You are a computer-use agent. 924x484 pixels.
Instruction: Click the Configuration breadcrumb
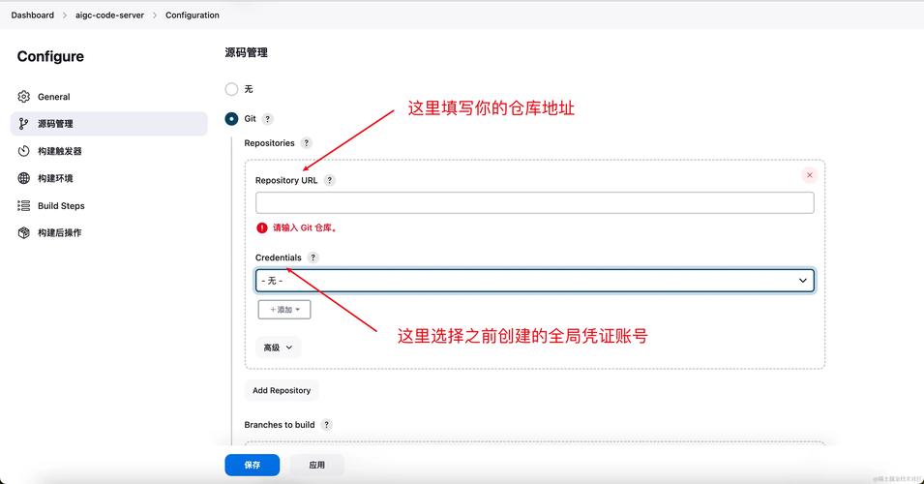(193, 15)
